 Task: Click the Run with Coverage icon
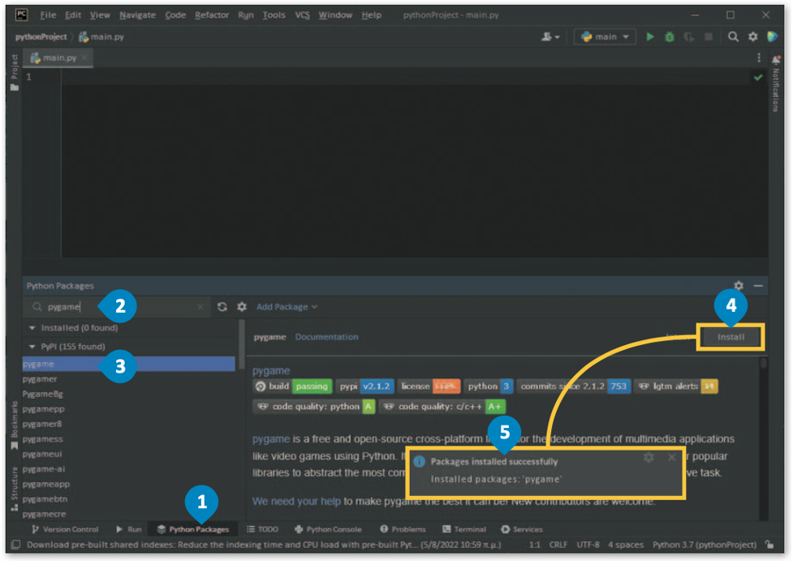[688, 37]
